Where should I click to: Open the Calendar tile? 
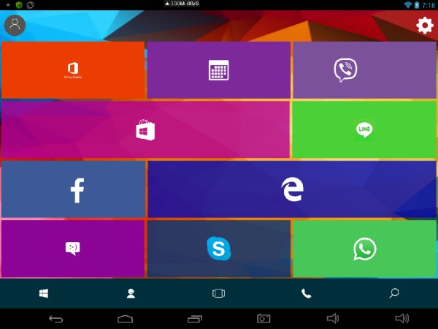click(x=219, y=70)
